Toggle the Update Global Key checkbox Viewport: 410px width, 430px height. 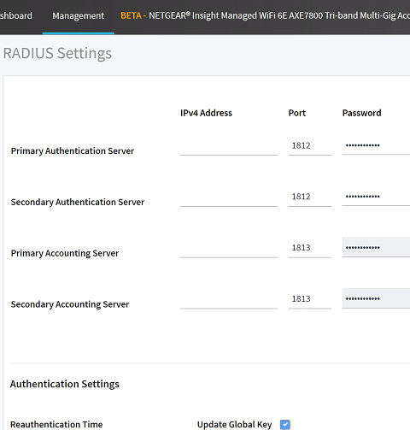click(285, 425)
